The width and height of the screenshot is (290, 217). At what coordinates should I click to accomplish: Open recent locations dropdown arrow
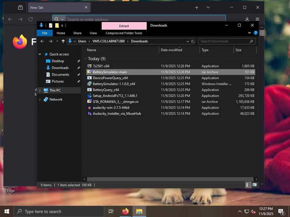pyautogui.click(x=57, y=41)
